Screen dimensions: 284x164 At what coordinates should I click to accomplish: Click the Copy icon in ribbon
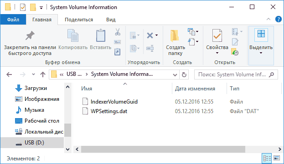click(x=73, y=35)
